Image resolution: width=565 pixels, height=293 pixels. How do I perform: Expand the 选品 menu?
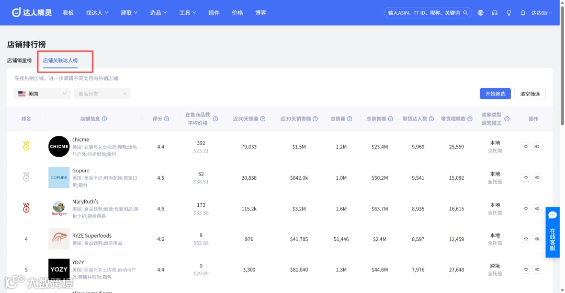[158, 13]
